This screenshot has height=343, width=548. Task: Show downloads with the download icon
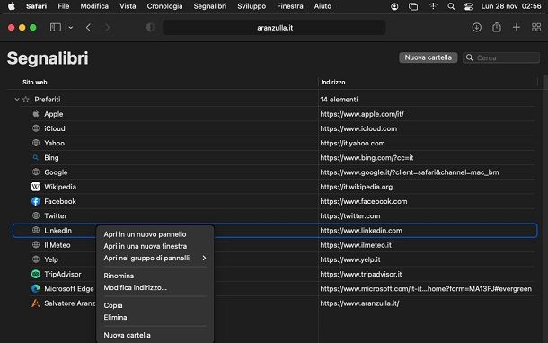476,27
